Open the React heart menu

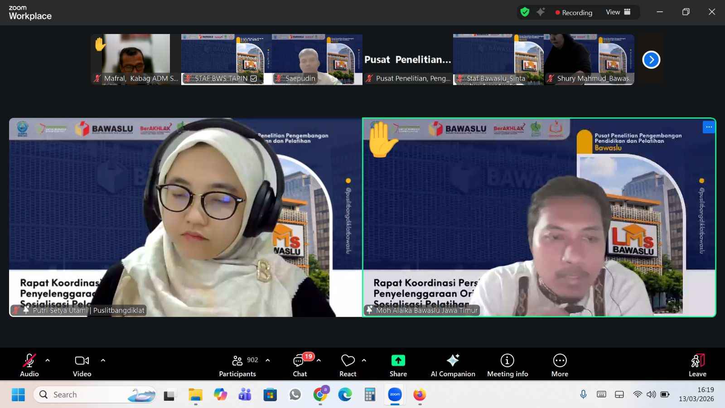click(x=348, y=365)
